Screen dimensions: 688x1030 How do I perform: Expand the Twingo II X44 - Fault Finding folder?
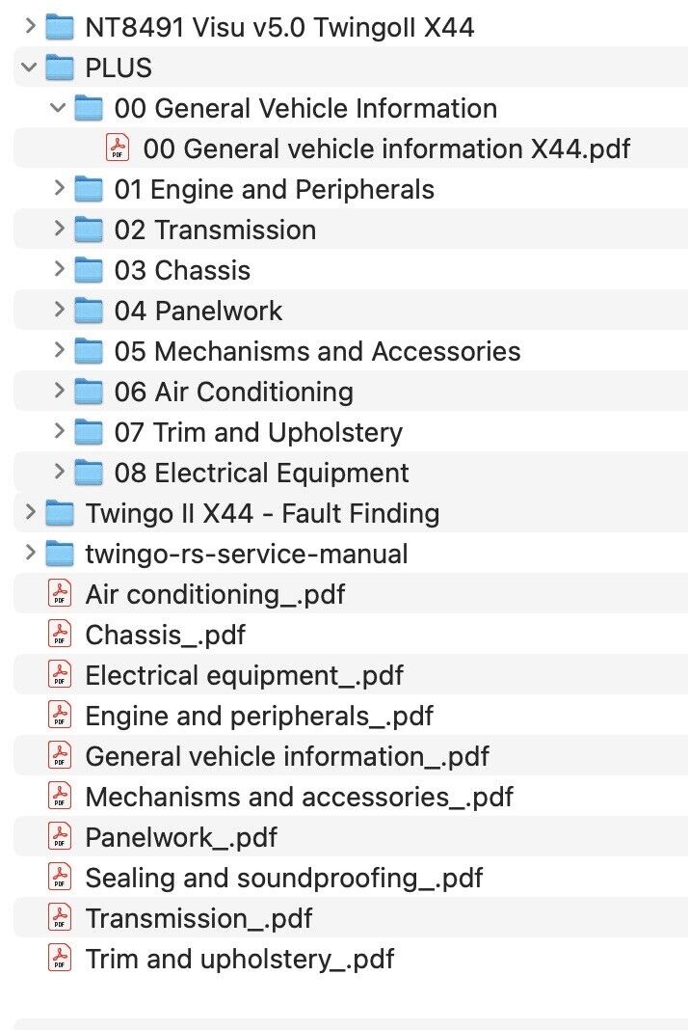[30, 513]
